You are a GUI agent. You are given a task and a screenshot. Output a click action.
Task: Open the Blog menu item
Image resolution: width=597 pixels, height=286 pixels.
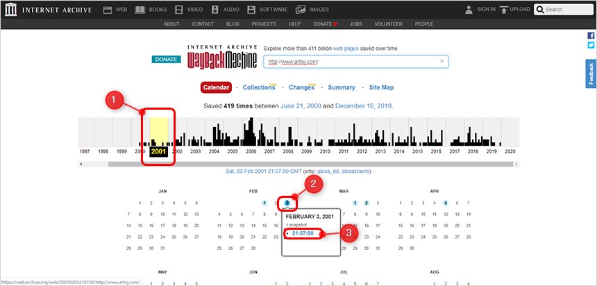point(233,24)
